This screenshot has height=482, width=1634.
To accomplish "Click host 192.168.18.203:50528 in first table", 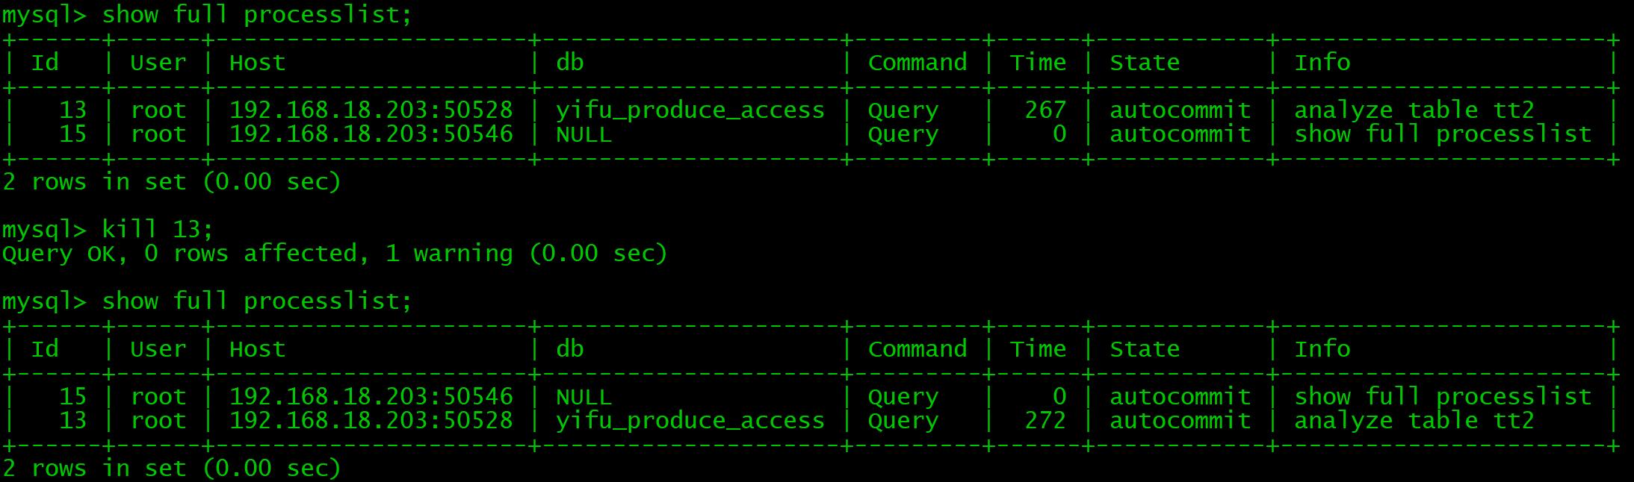I will click(371, 110).
